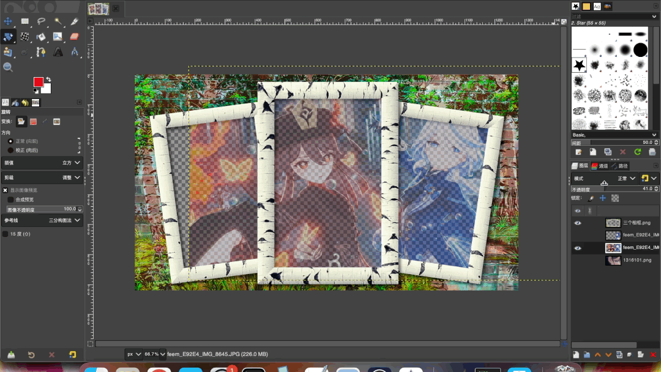This screenshot has width=661, height=372.
Task: Choose the Paths tool
Action: coord(42,52)
